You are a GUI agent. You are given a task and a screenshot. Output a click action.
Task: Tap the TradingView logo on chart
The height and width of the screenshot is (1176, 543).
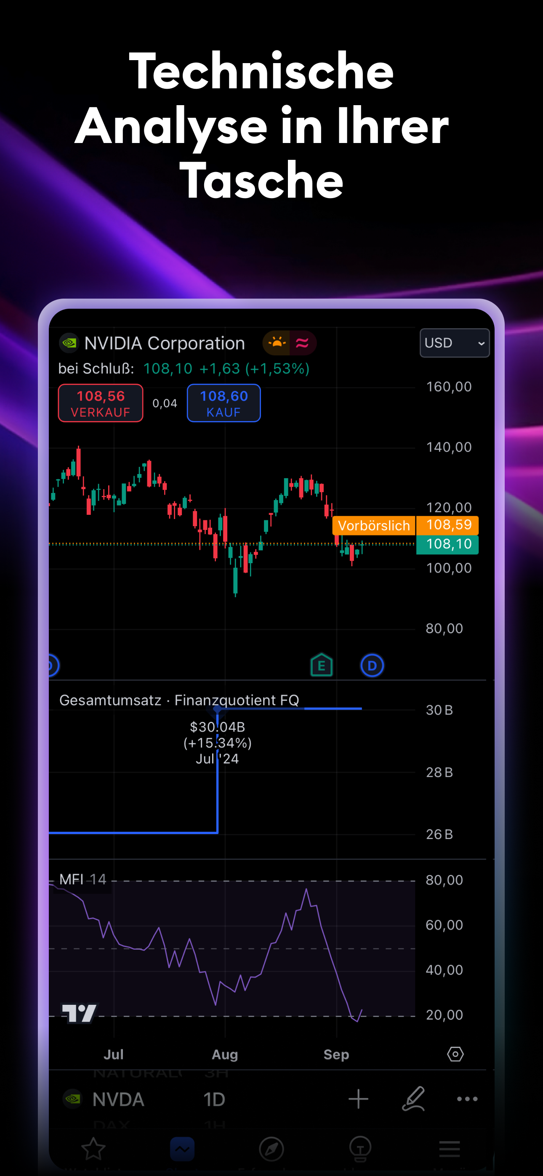point(79,1014)
